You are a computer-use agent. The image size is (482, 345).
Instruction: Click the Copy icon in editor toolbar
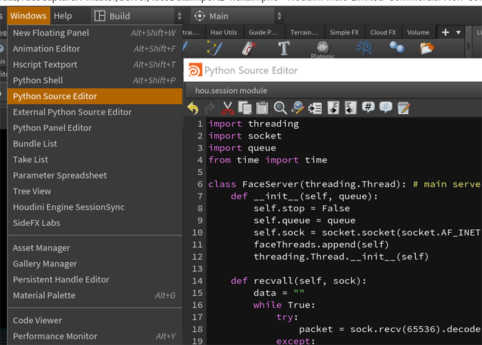click(245, 108)
